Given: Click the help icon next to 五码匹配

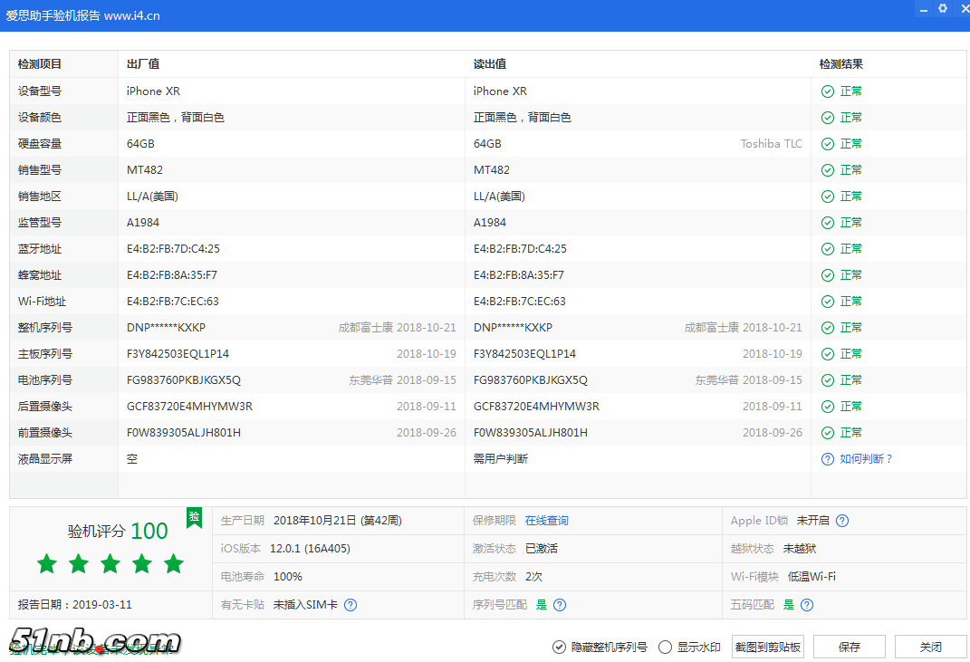Looking at the screenshot, I should tap(806, 604).
